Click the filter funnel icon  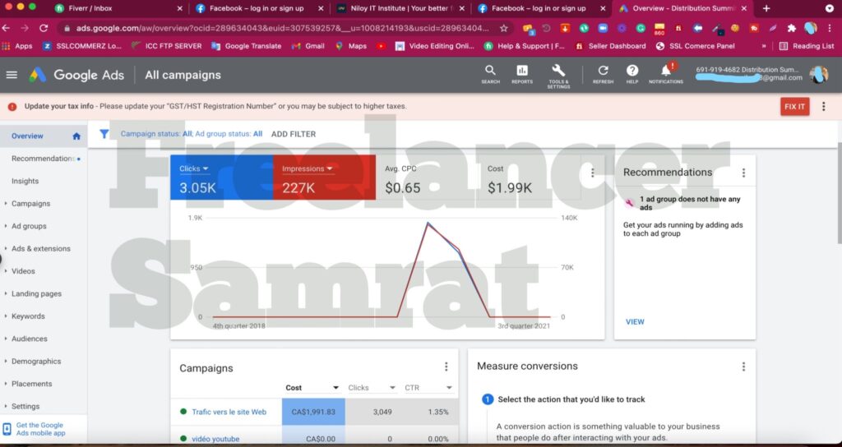[x=104, y=134]
